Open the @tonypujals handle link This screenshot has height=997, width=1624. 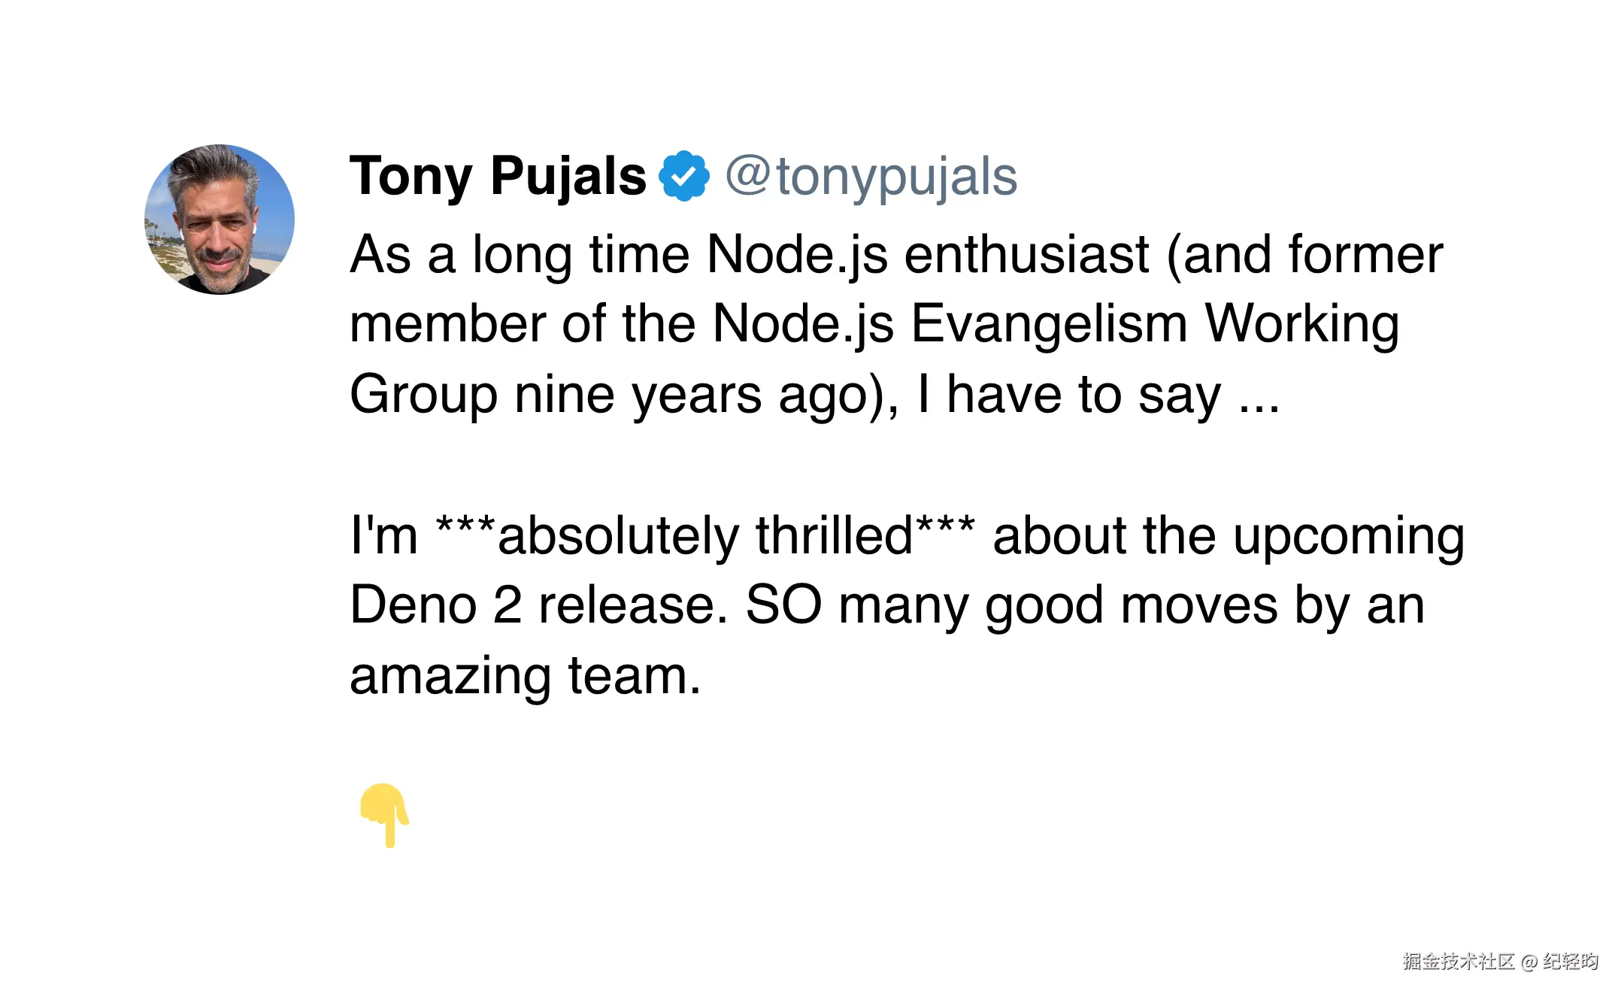pos(871,177)
